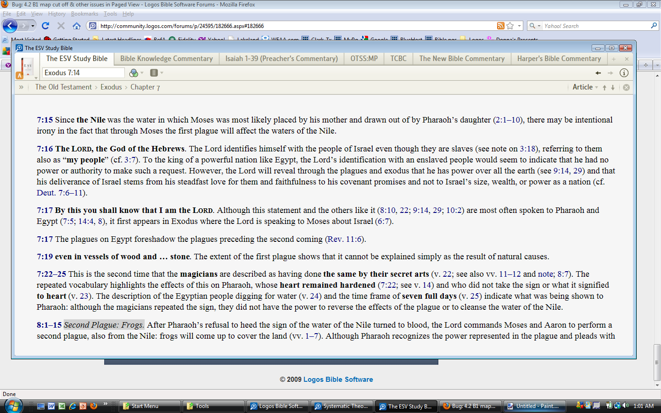Bookmark this page with the star icon
This screenshot has width=661, height=413.
click(510, 26)
